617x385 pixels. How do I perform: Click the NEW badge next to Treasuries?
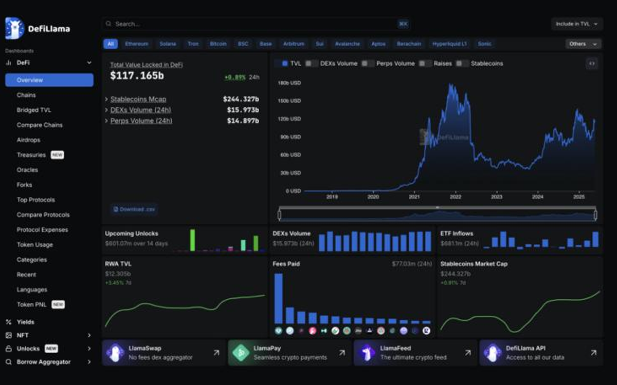tap(57, 155)
